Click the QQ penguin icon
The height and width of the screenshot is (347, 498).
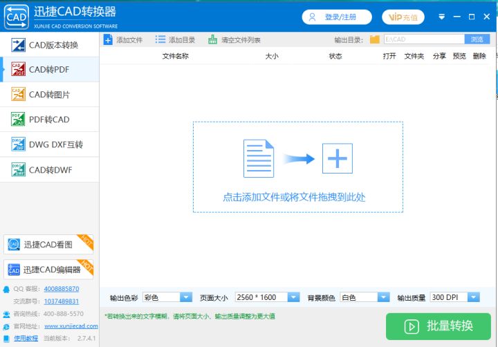click(6, 289)
